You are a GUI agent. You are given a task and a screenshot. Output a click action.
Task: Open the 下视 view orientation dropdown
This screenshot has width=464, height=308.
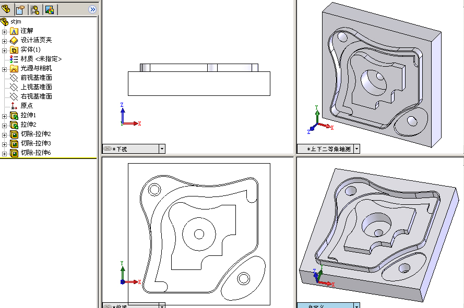(x=162, y=149)
